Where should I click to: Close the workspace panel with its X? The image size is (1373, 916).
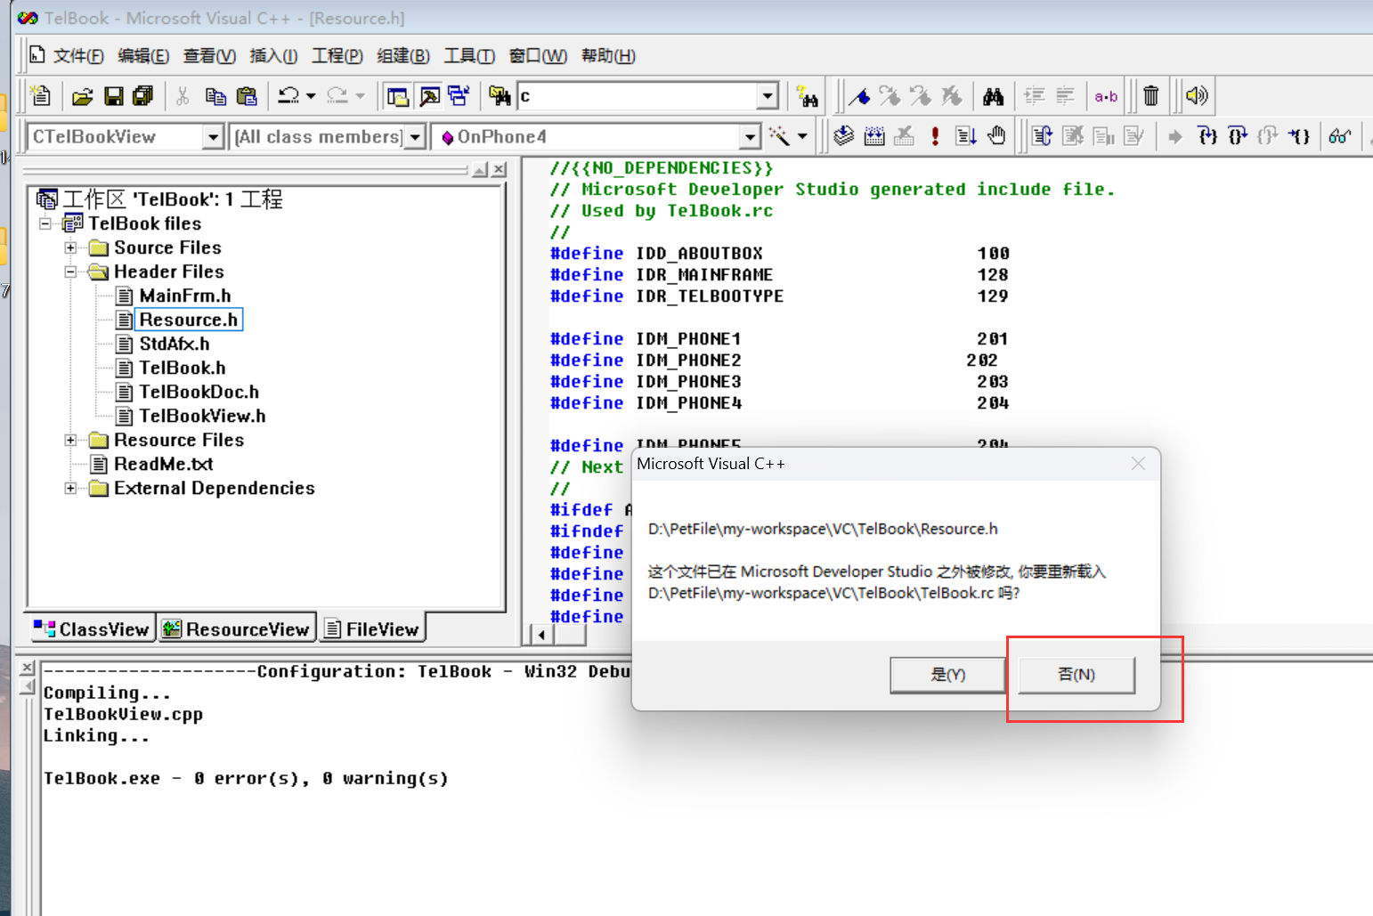[500, 169]
